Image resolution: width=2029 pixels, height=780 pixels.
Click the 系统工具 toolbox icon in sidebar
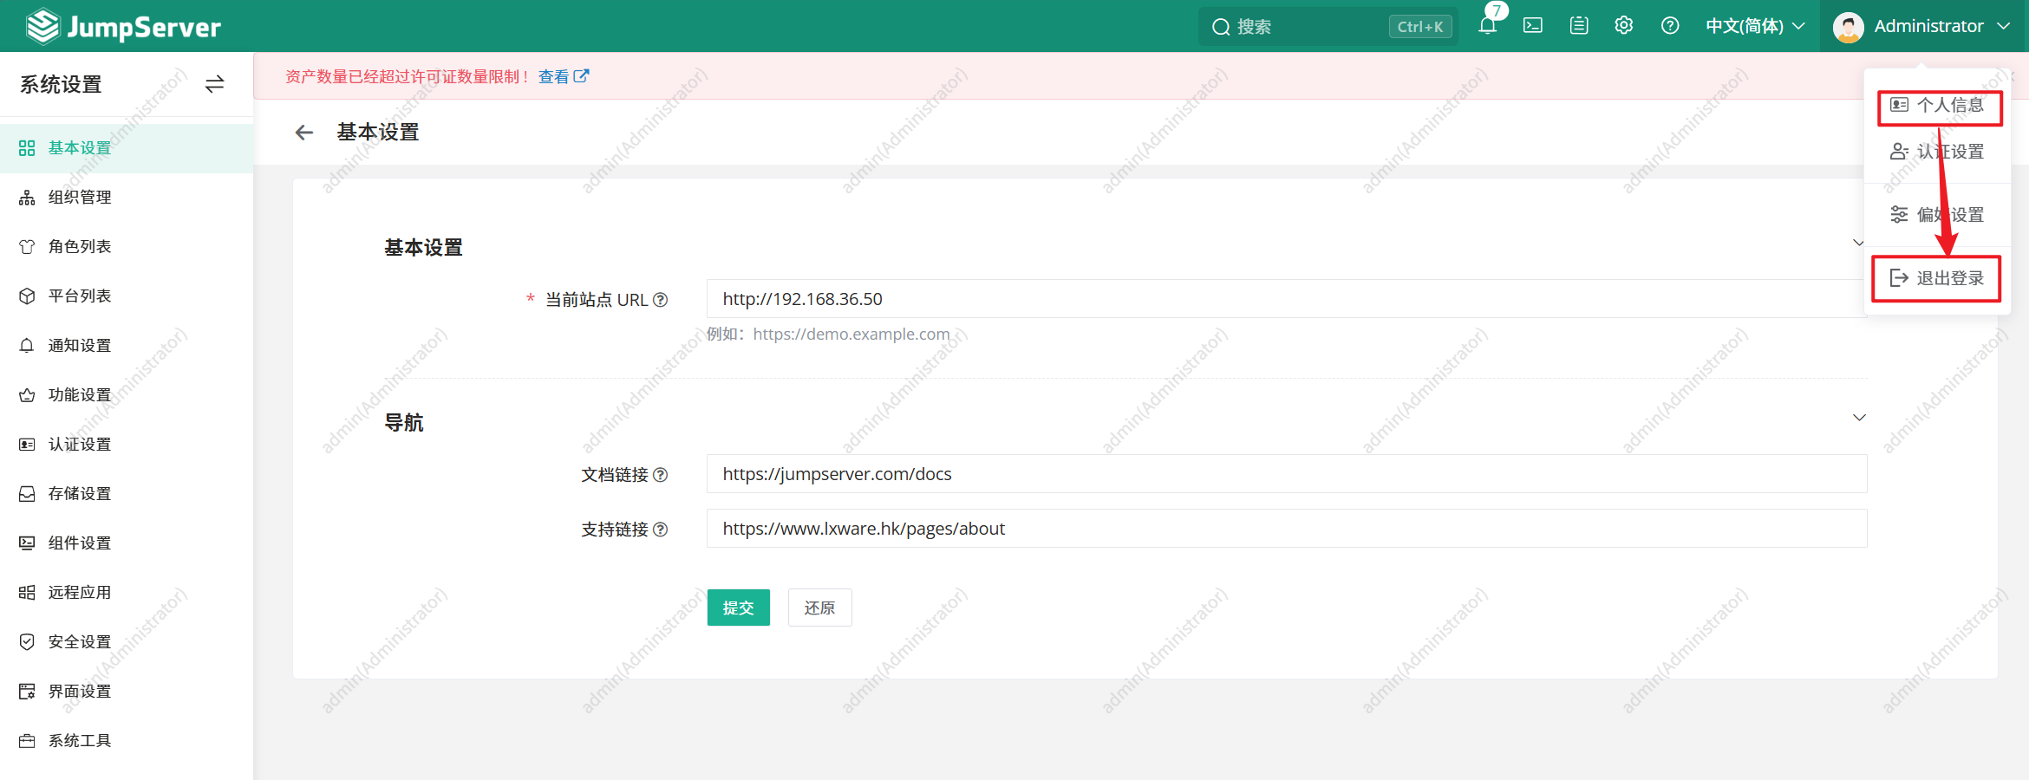(x=27, y=741)
